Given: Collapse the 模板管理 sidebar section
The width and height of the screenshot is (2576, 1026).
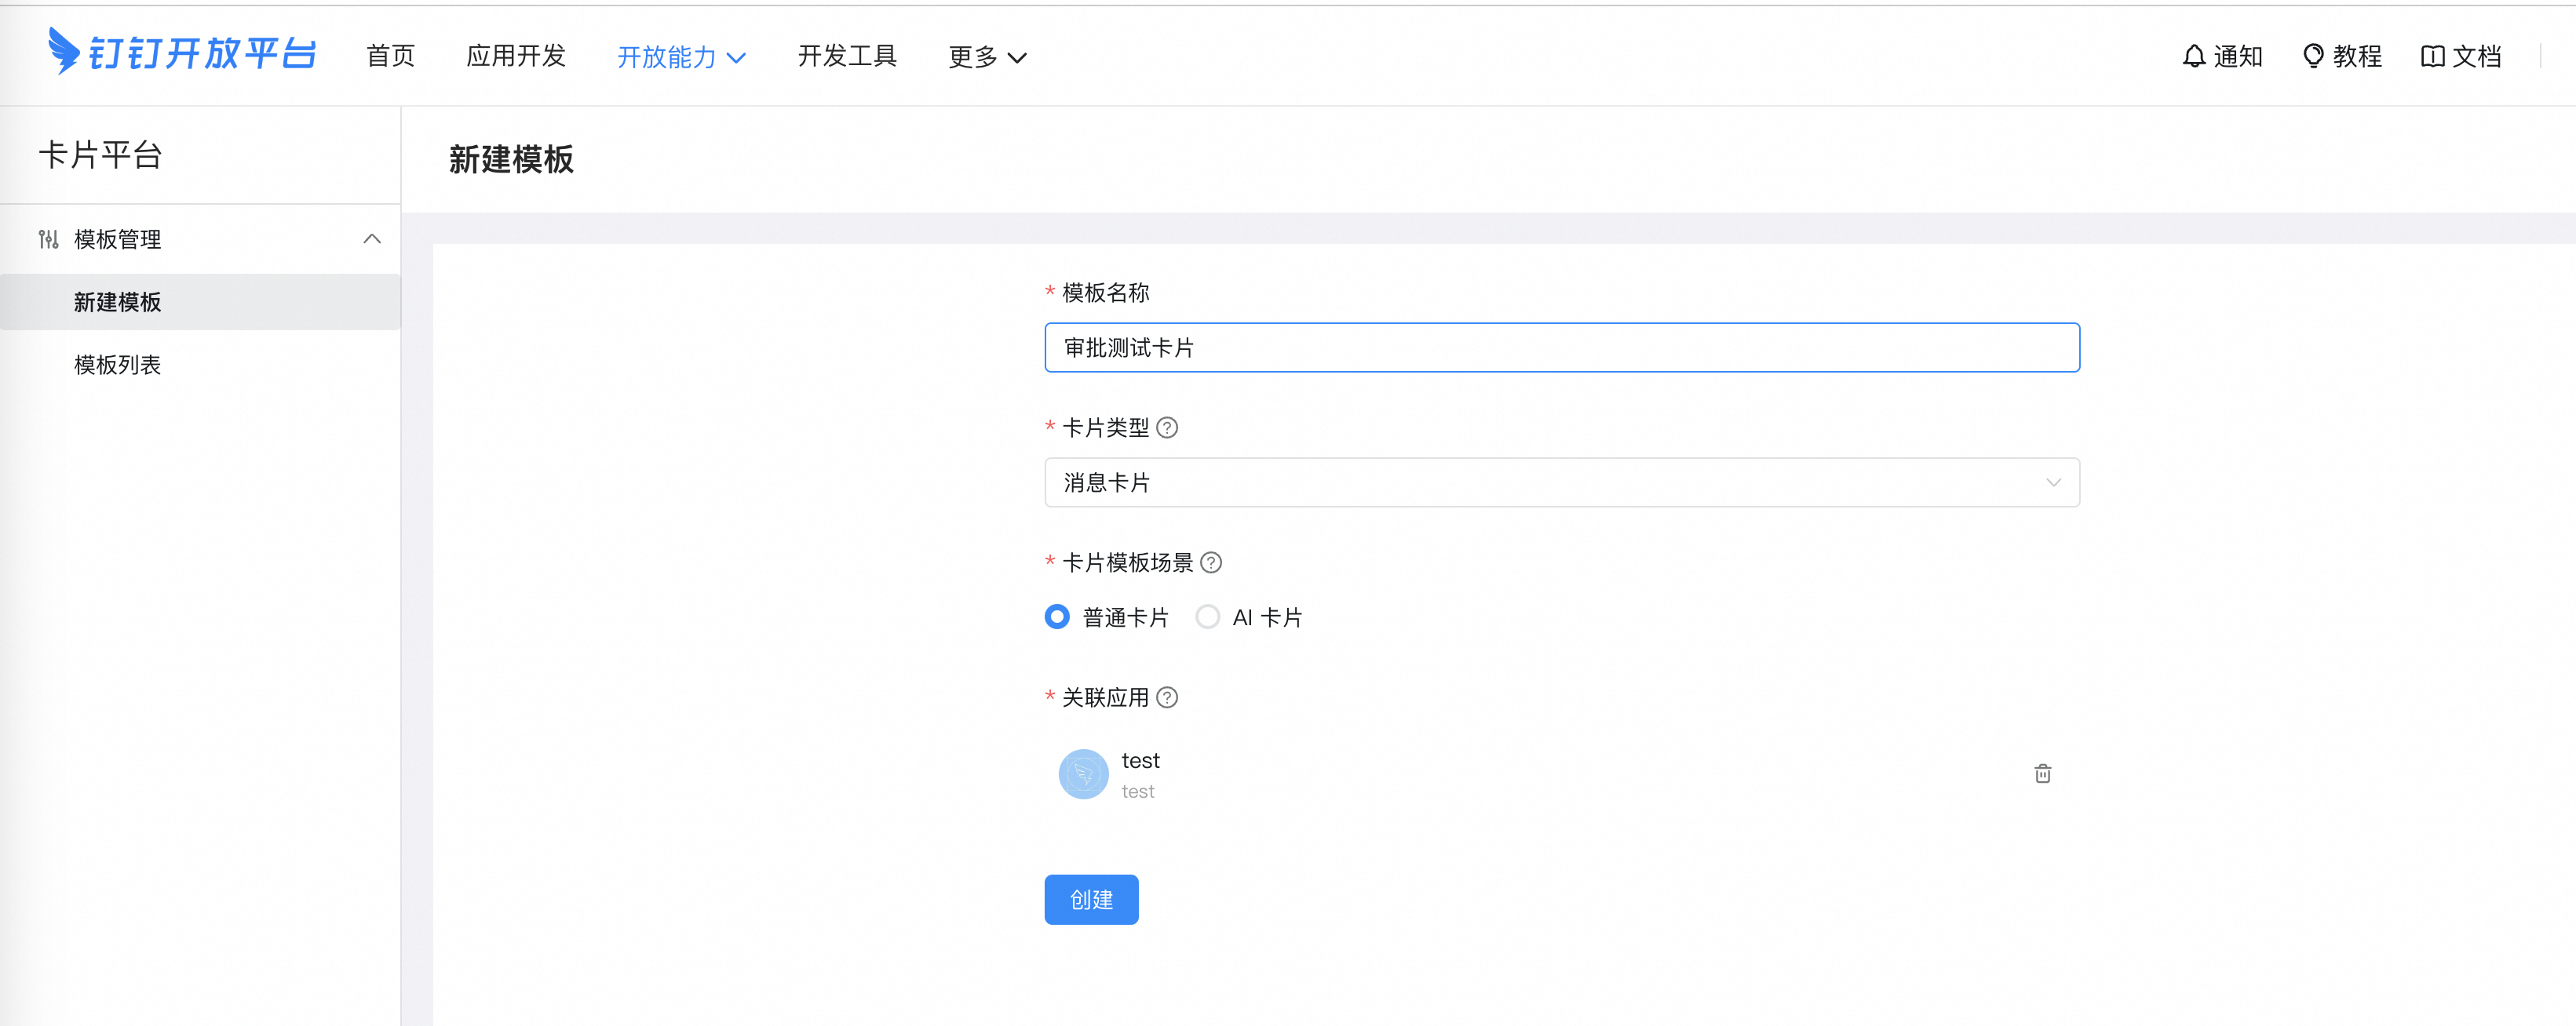Looking at the screenshot, I should 371,238.
